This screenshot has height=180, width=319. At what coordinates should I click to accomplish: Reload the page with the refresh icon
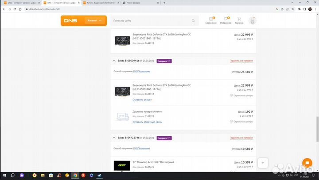(15, 9)
